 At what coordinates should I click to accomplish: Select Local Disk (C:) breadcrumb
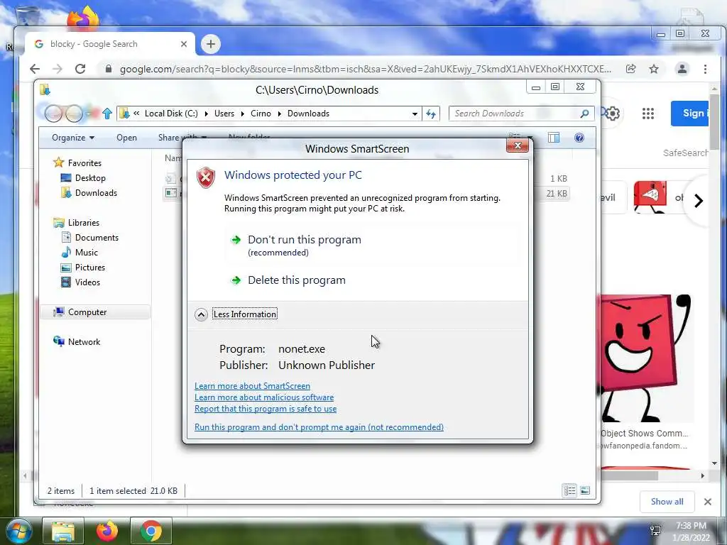pyautogui.click(x=171, y=114)
